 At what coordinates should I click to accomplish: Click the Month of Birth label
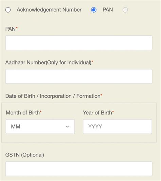[x=23, y=112]
